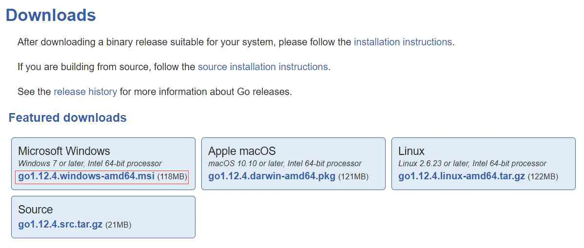The height and width of the screenshot is (248, 584).
Task: Click the 122MB size label
Action: [x=543, y=176]
